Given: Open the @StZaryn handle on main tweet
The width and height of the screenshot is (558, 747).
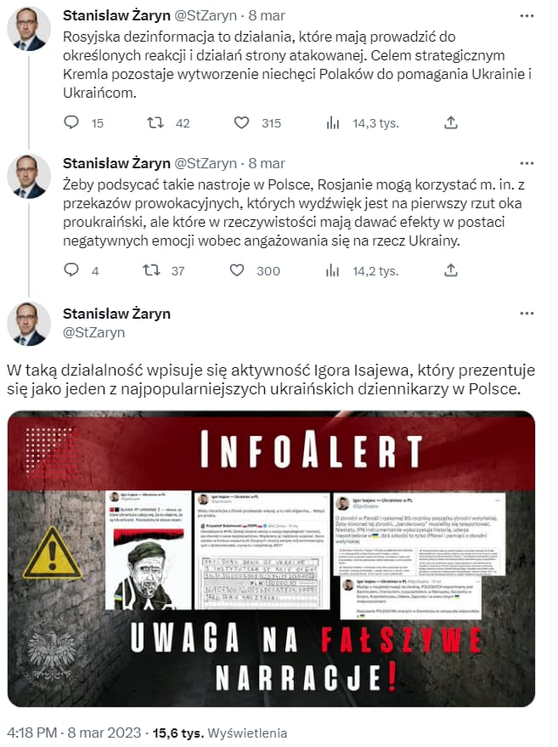Looking at the screenshot, I should pyautogui.click(x=93, y=332).
